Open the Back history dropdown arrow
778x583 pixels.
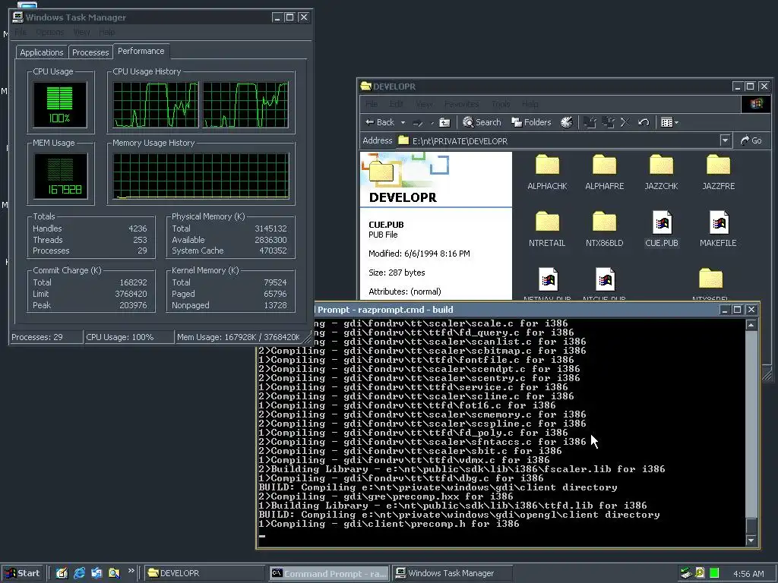403,122
